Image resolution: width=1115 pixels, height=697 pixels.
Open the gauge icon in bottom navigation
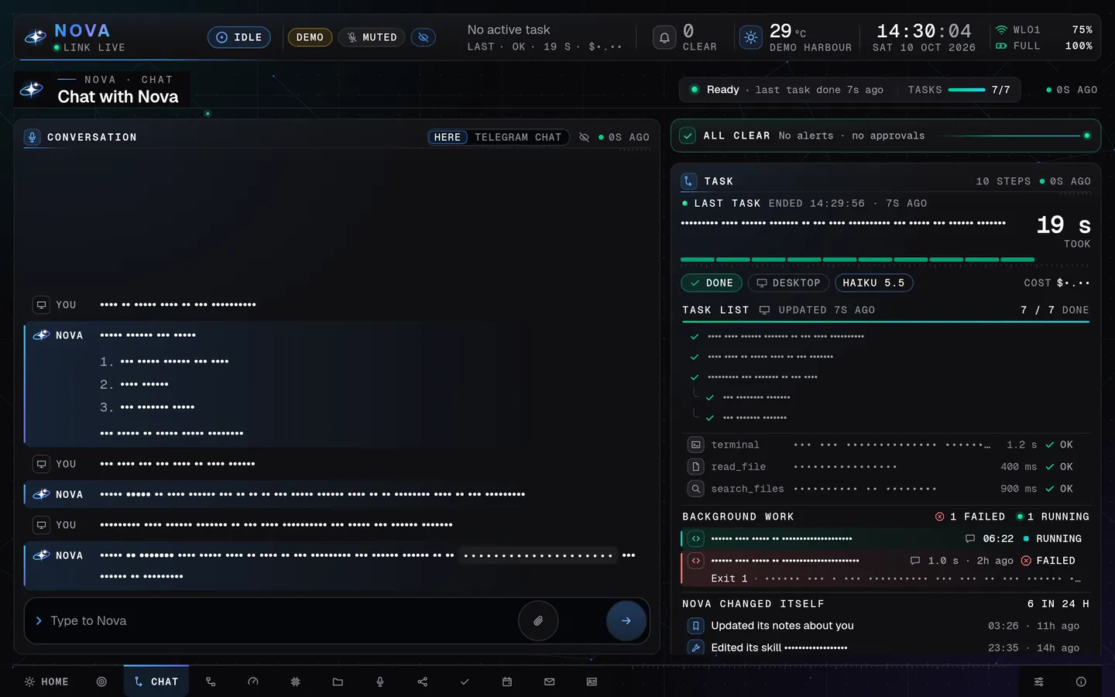coord(253,682)
